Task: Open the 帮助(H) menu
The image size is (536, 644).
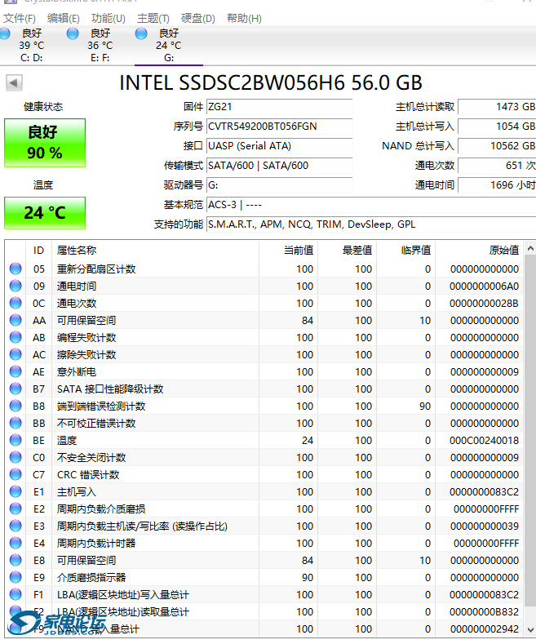Action: coord(244,19)
